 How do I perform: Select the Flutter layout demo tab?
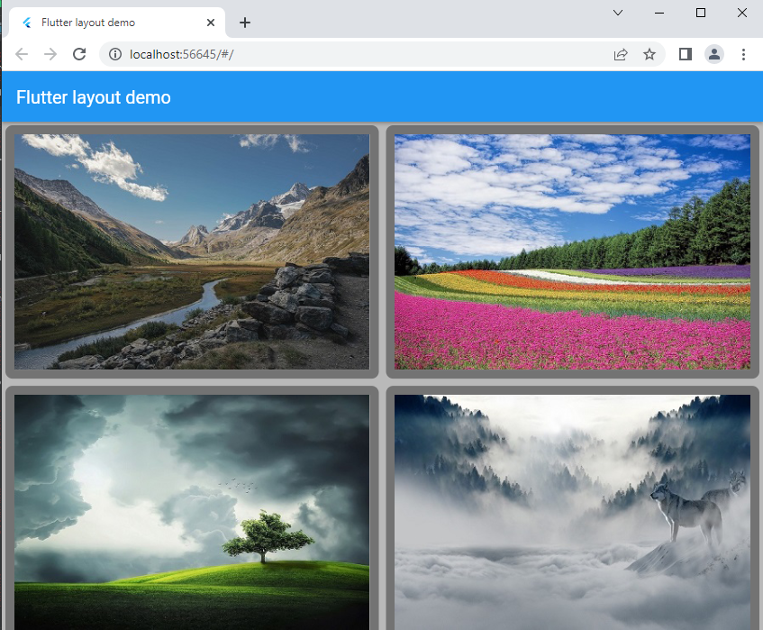tap(117, 23)
